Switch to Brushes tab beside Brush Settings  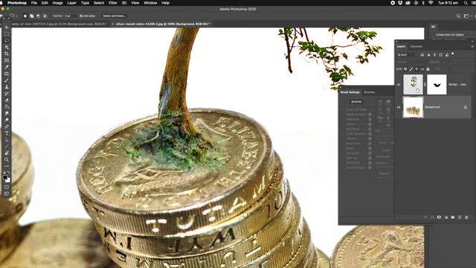point(370,92)
